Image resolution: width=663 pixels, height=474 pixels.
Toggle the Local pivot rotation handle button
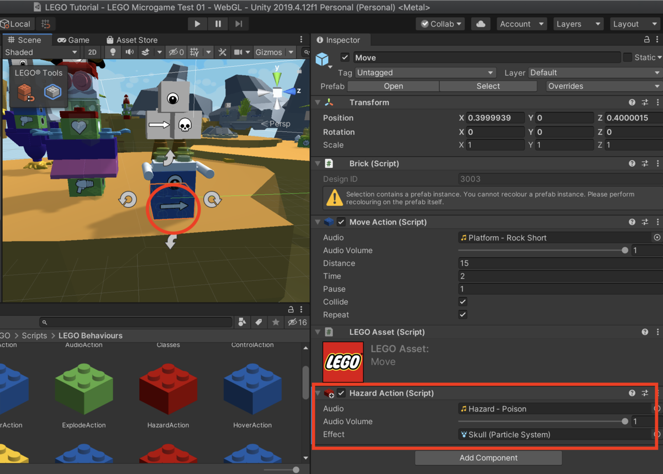tap(18, 24)
